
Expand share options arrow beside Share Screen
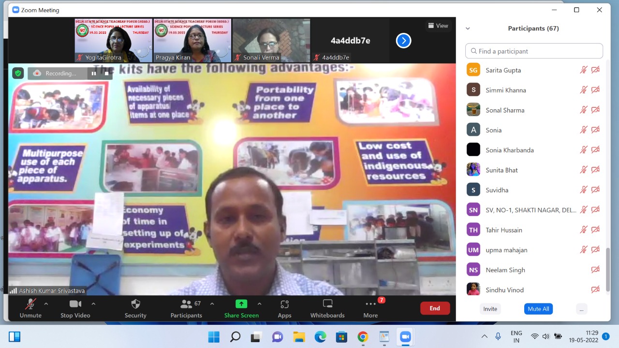click(259, 304)
